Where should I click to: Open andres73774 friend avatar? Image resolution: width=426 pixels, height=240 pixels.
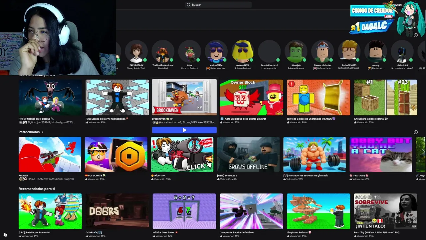point(216,51)
